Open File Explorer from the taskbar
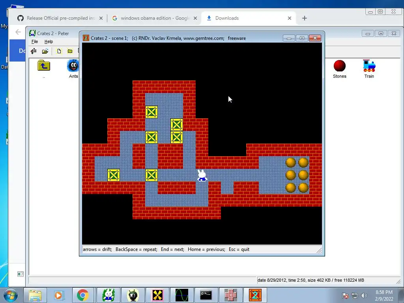This screenshot has height=303, width=404. (35, 295)
